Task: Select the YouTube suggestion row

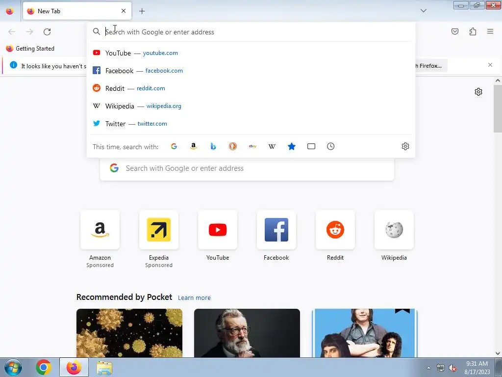Action: [x=251, y=53]
